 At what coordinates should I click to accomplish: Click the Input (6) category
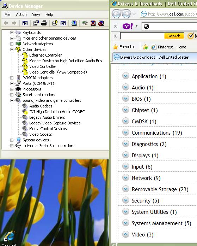[x=142, y=166]
